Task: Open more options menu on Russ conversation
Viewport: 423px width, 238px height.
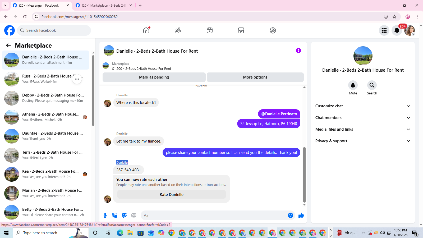Action: tap(77, 79)
